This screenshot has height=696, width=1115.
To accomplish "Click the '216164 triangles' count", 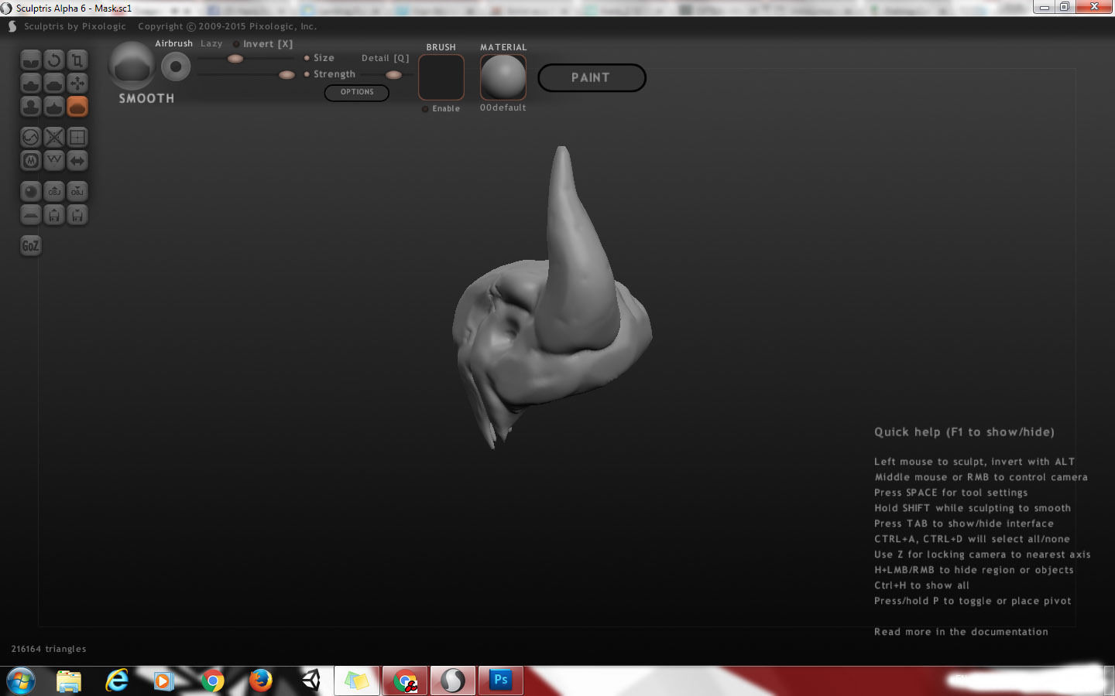I will pos(49,649).
